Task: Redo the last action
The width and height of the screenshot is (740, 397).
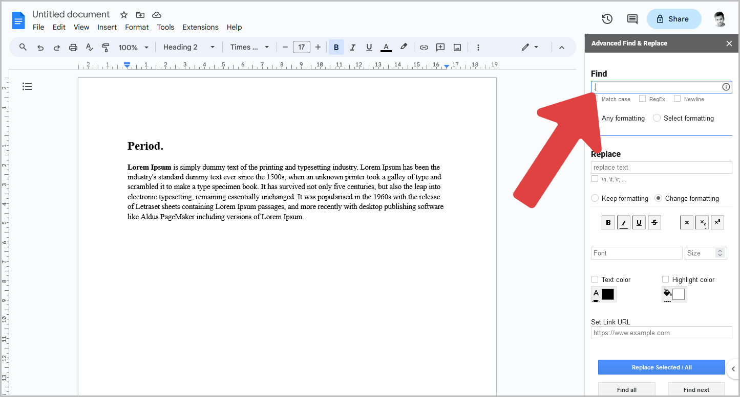Action: point(57,48)
